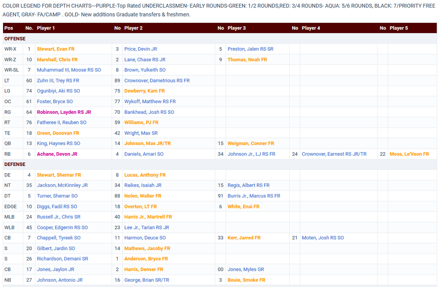Open Moten, Josh RS SO cornerback
Image resolution: width=441 pixels, height=287 pixels.
[x=322, y=238]
